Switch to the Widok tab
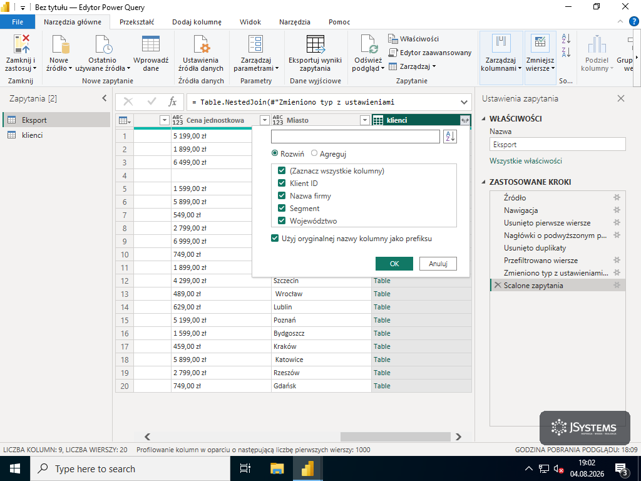641x481 pixels. tap(250, 22)
